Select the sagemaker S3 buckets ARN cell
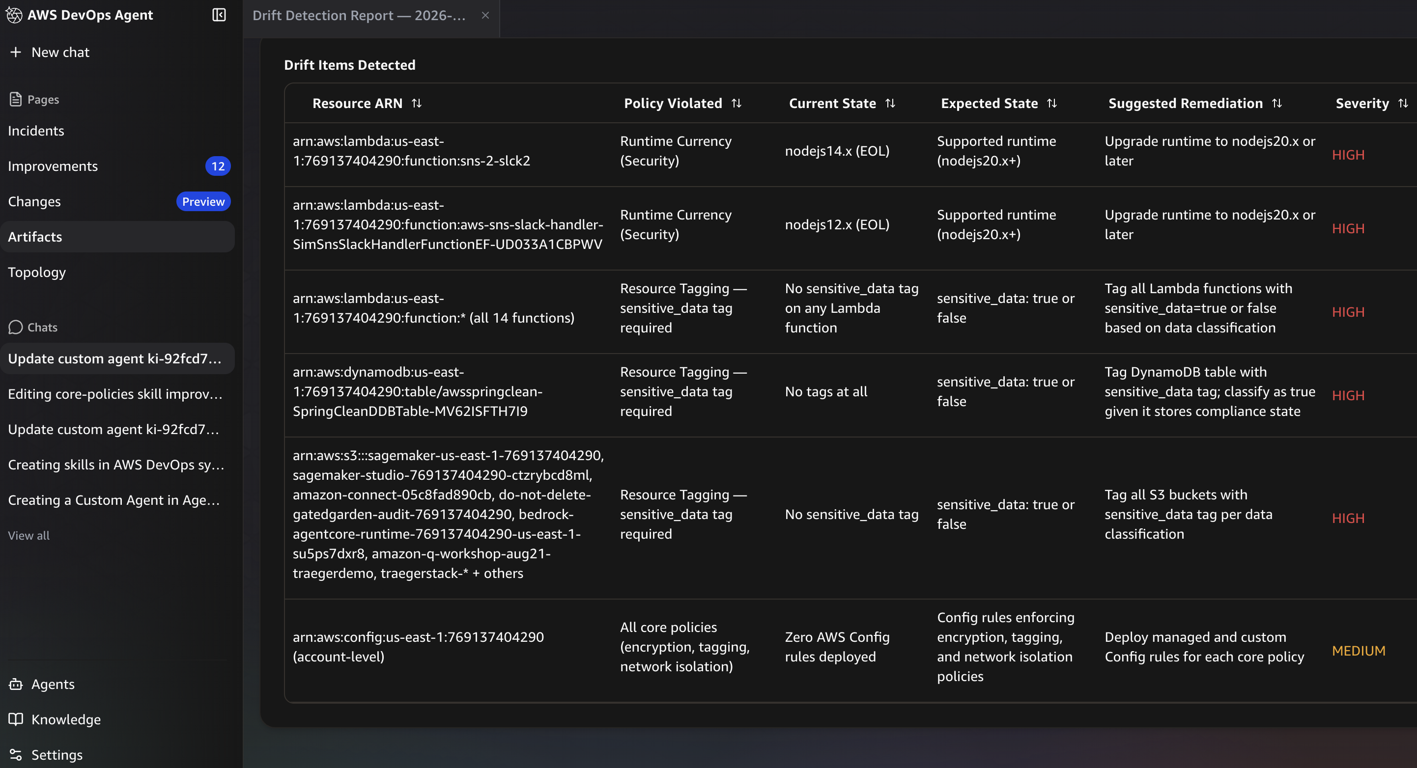This screenshot has height=768, width=1417. pyautogui.click(x=448, y=514)
